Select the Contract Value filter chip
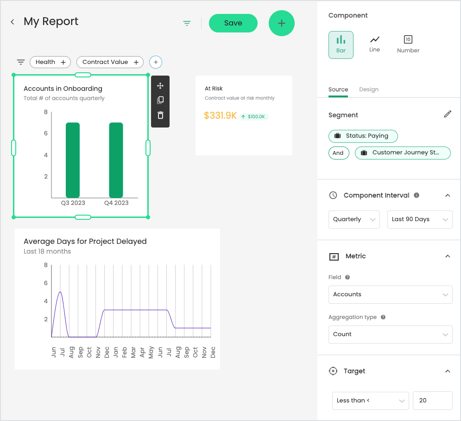The height and width of the screenshot is (421, 461). pyautogui.click(x=110, y=62)
